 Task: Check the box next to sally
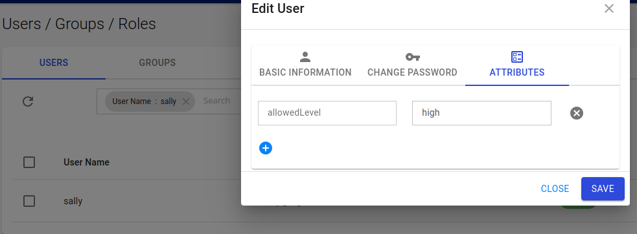29,201
